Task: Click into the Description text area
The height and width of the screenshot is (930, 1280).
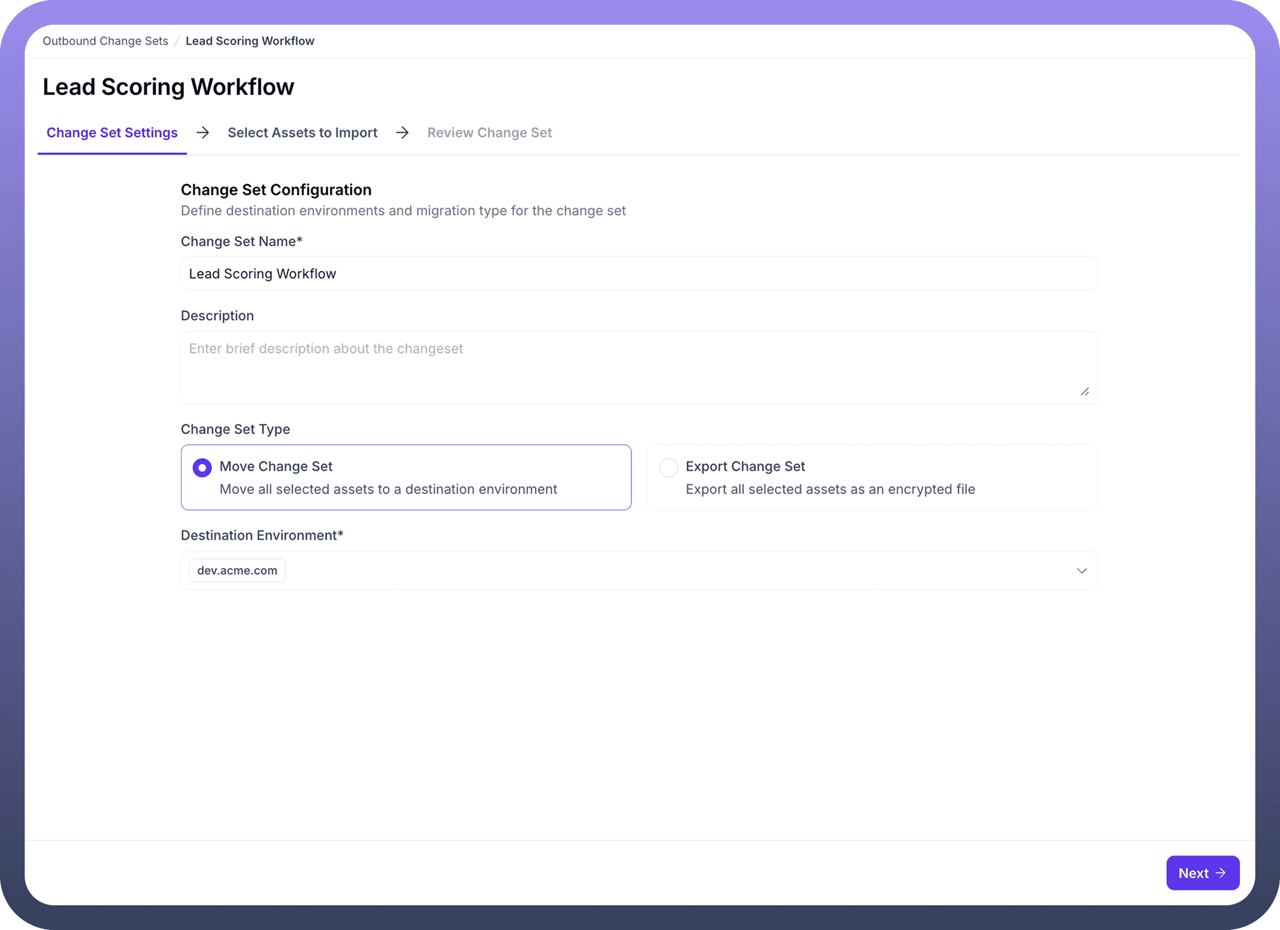Action: pos(639,368)
